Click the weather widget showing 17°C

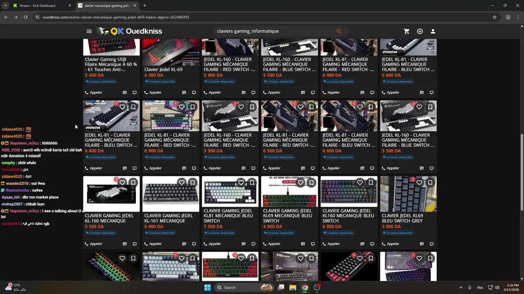[15, 287]
